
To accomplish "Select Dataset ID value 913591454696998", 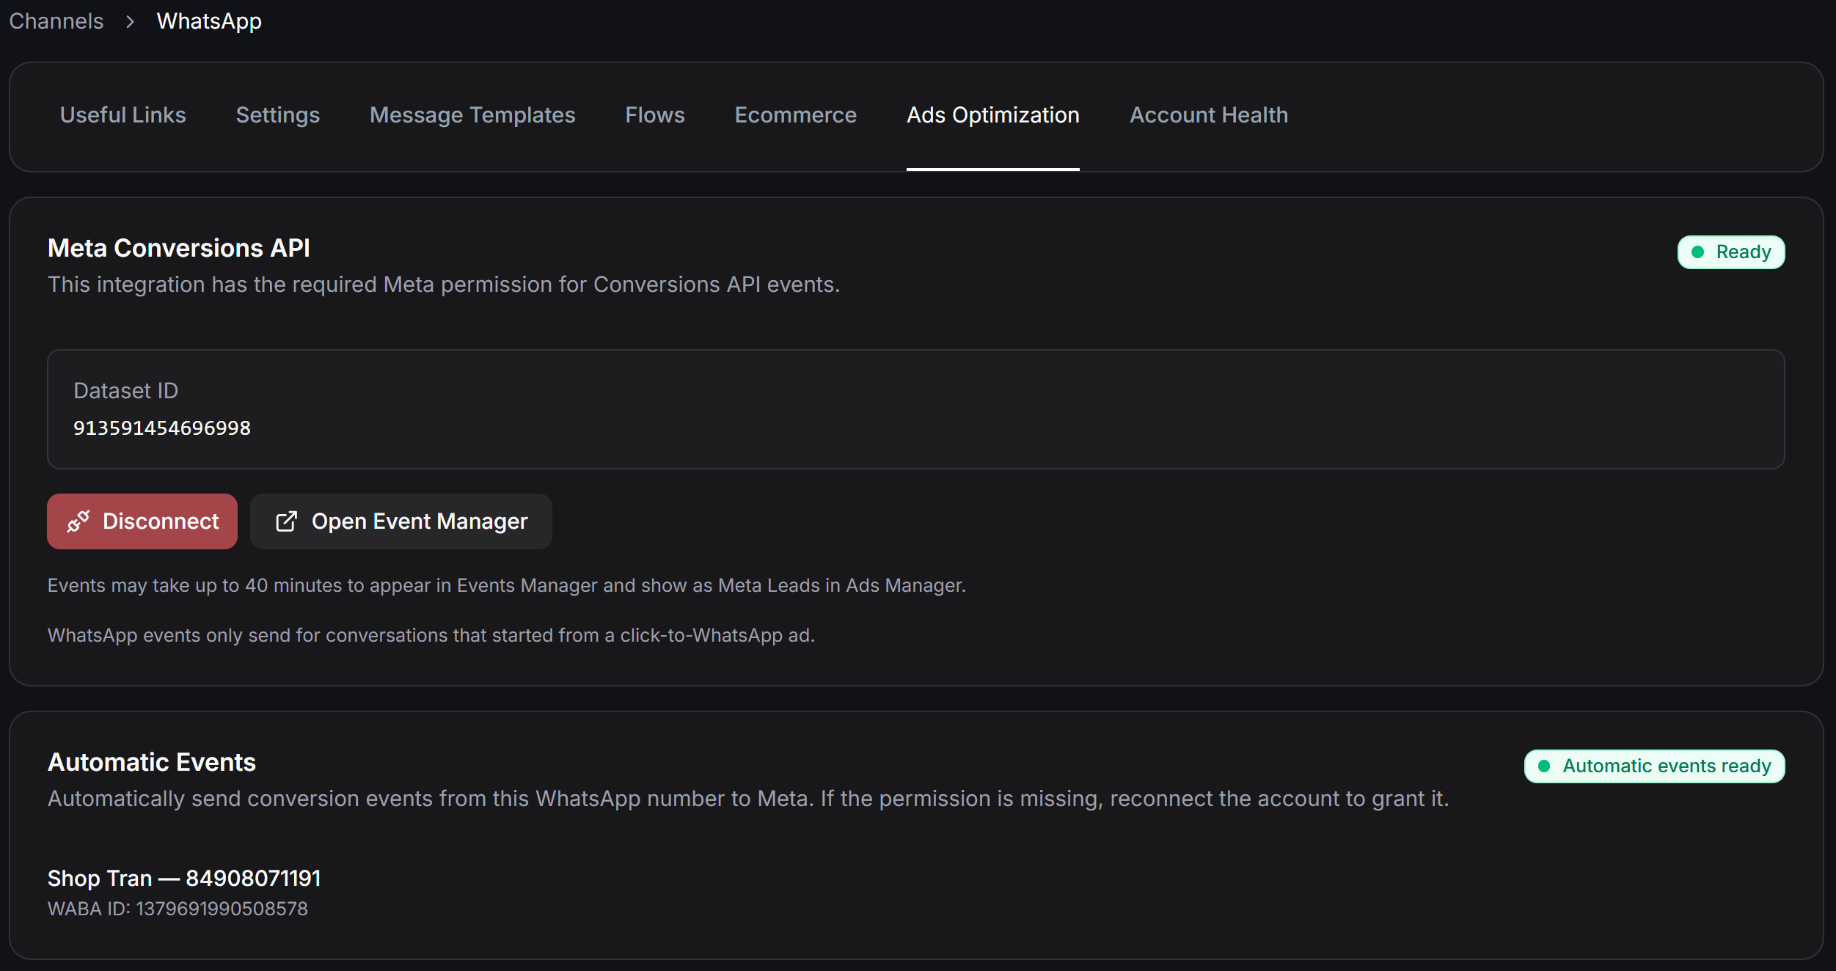I will point(162,428).
